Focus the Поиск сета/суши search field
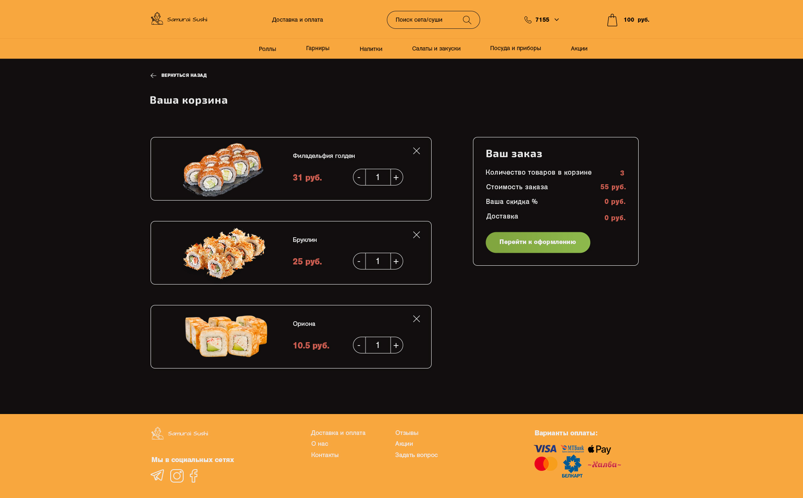 [x=425, y=20]
